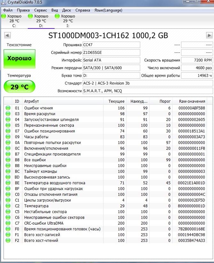Click status icon of Часы работы row

pos(8,137)
